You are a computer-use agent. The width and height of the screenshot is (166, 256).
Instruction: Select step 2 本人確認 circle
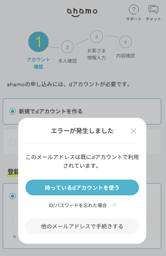[x=67, y=47]
